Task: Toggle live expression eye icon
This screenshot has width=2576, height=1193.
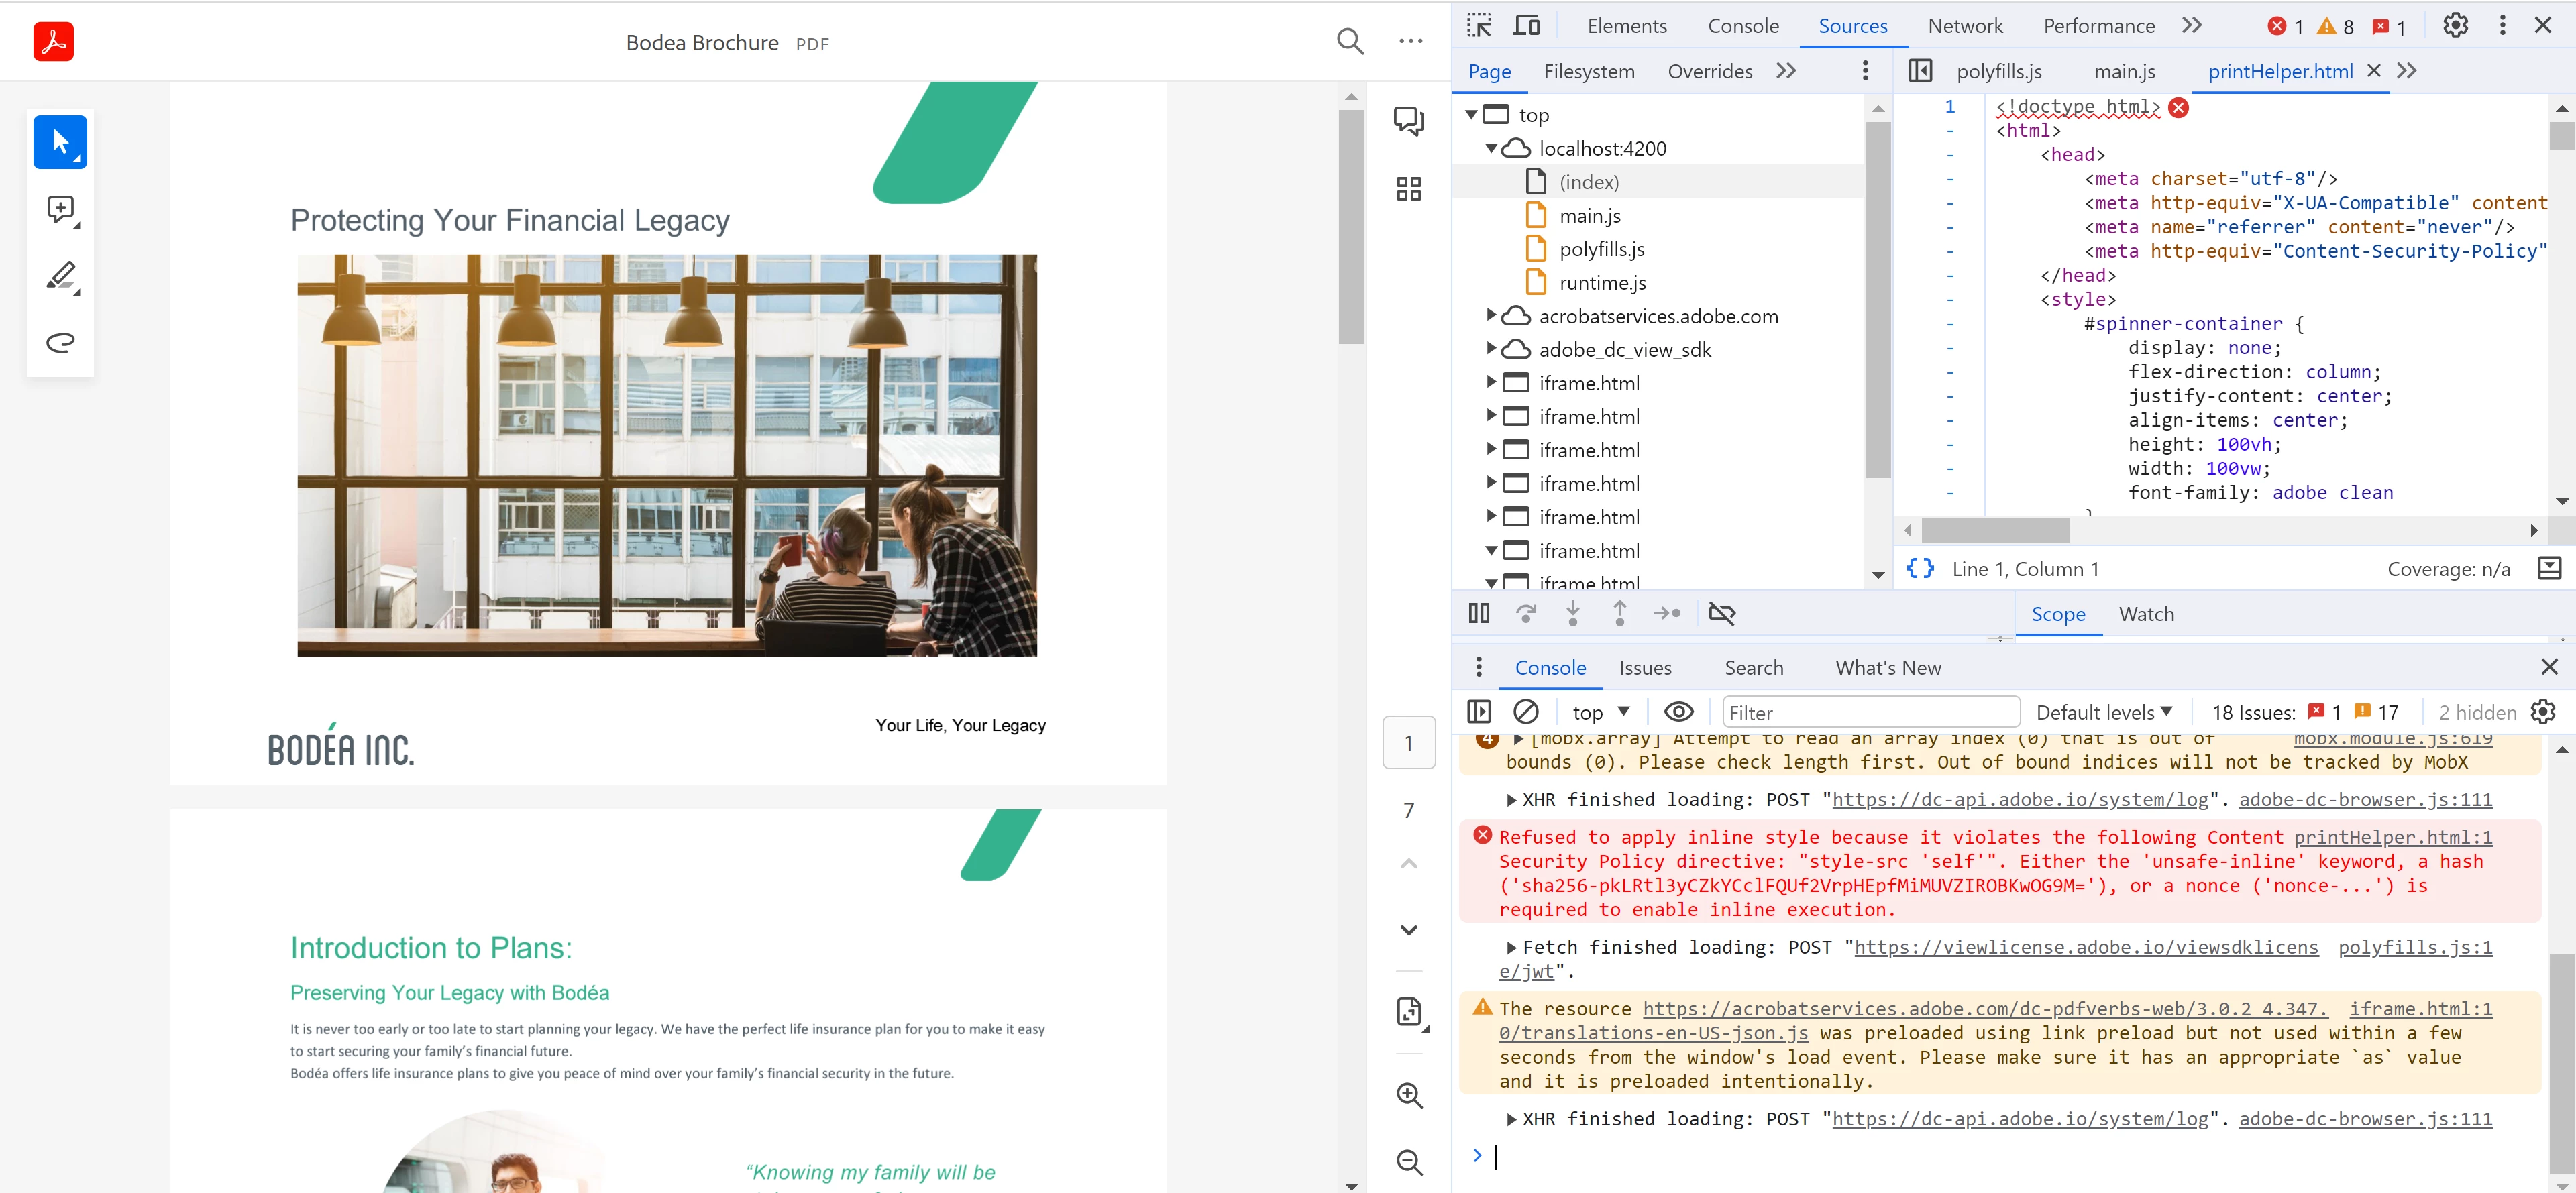Action: [x=1678, y=712]
